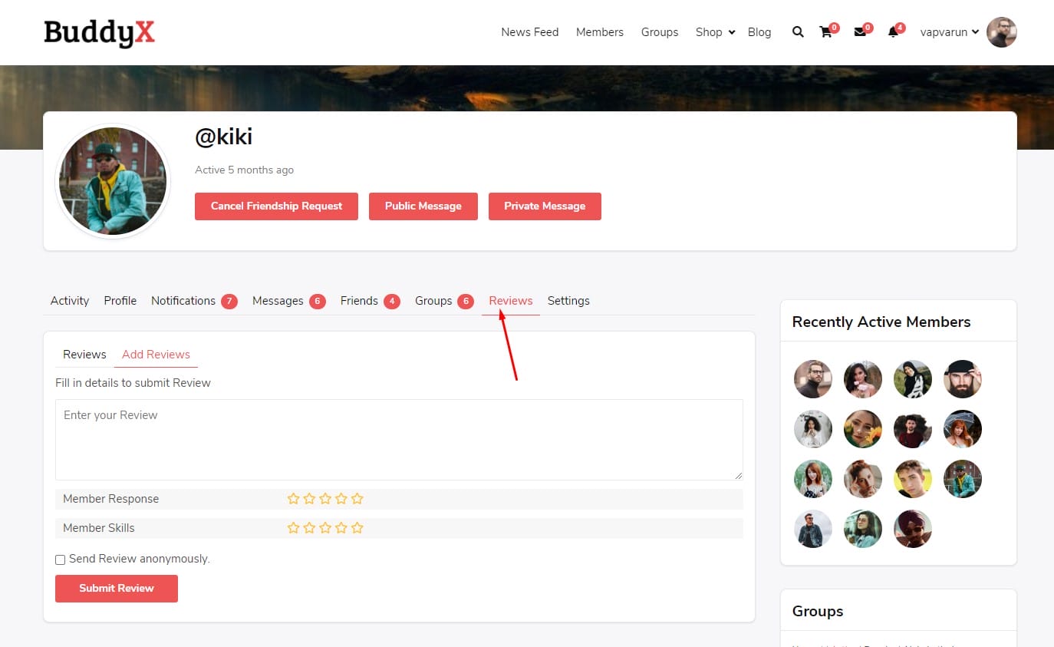Go to the Settings profile tab
Viewport: 1054px width, 647px height.
[568, 301]
